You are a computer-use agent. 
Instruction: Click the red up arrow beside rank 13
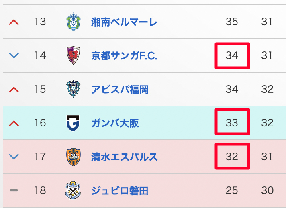click(x=14, y=22)
